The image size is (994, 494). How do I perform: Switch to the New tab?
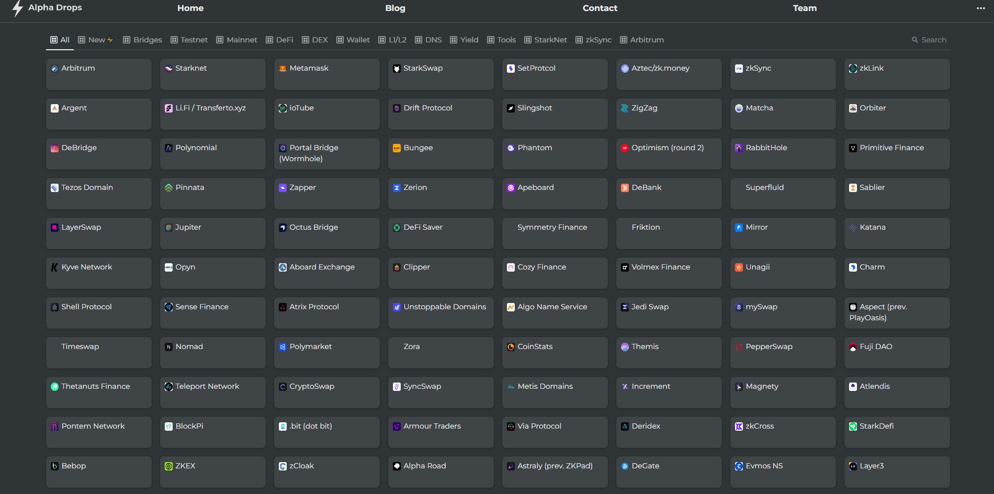(x=96, y=40)
